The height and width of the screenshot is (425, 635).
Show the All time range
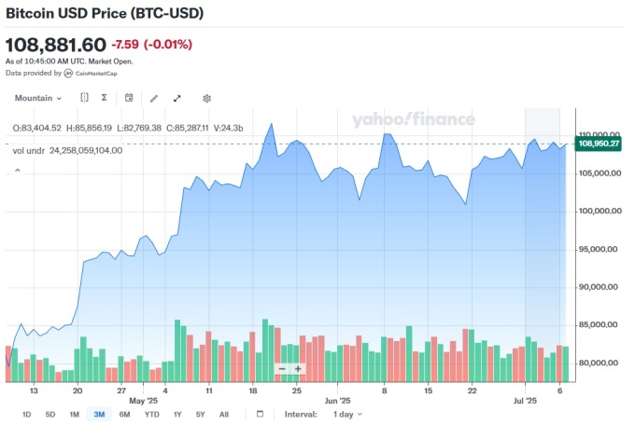pyautogui.click(x=224, y=414)
